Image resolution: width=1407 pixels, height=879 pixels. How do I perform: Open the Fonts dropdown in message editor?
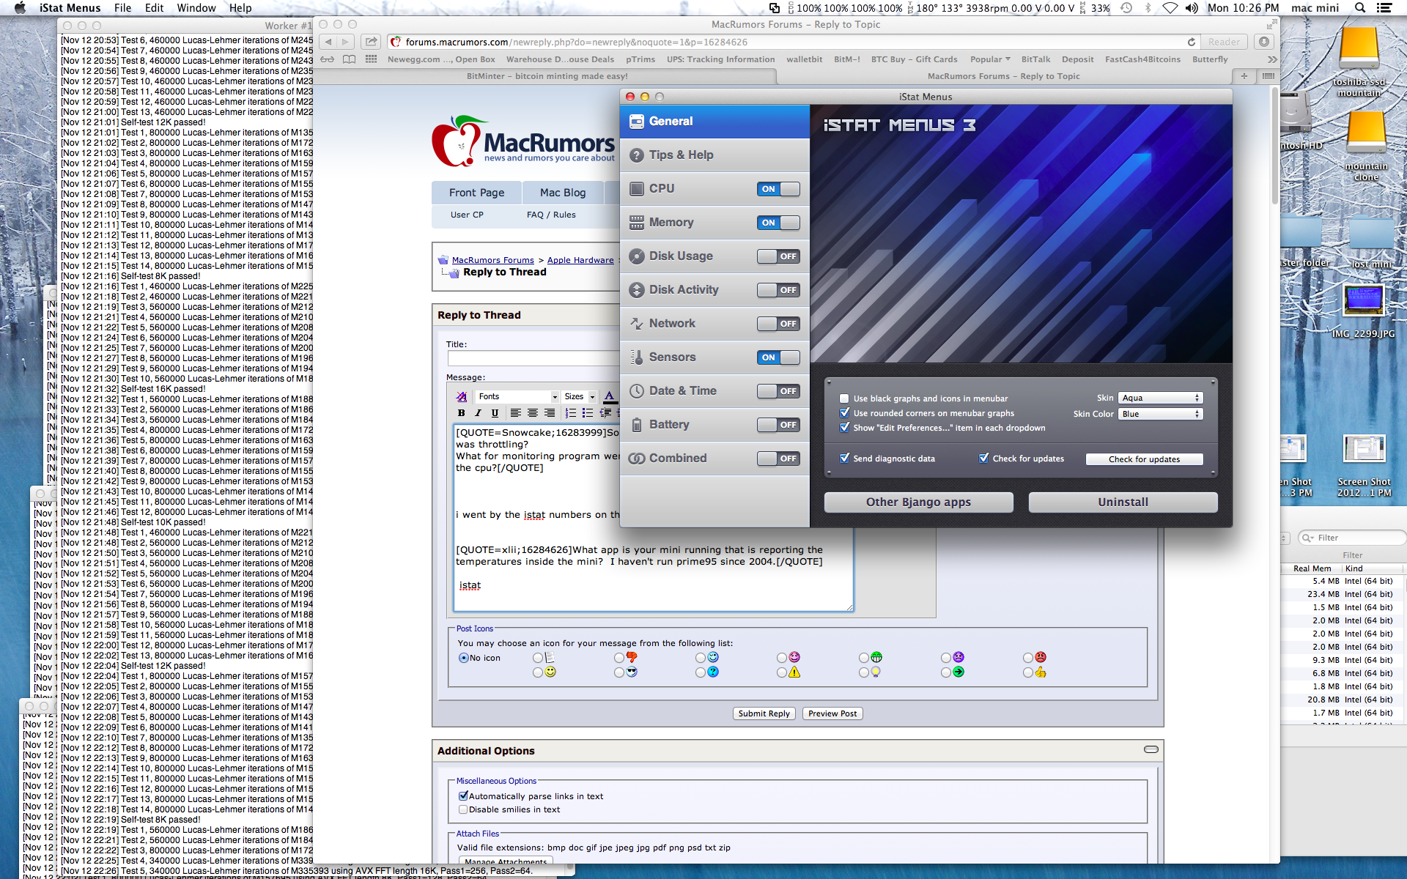517,397
